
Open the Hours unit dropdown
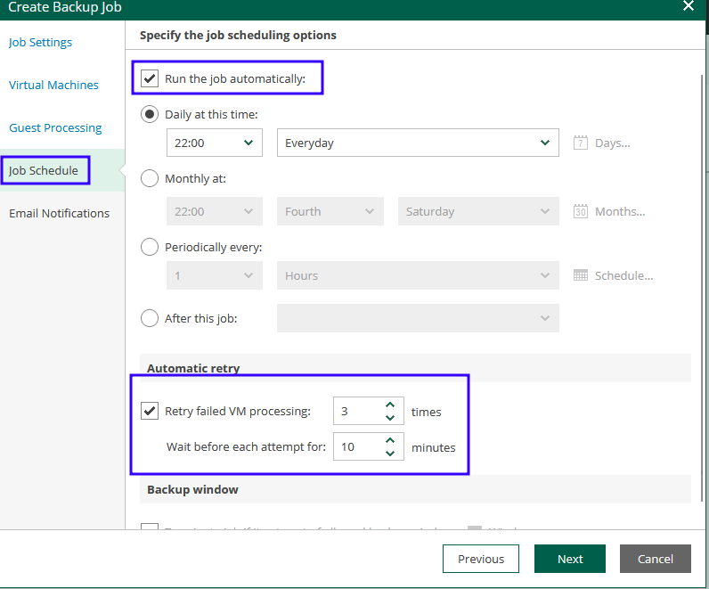click(418, 275)
